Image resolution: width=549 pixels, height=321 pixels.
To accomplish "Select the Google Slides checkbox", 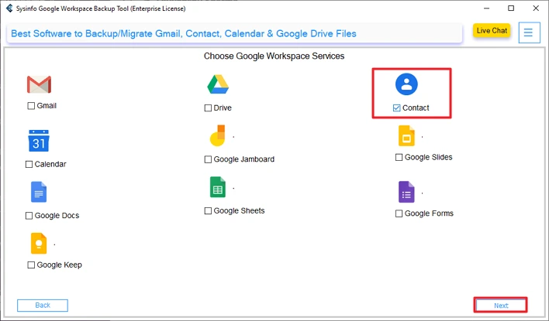I will point(399,158).
